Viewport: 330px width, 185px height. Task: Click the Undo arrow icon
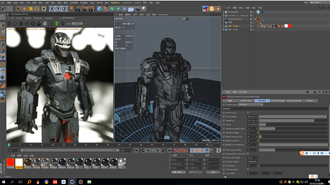tap(4, 9)
